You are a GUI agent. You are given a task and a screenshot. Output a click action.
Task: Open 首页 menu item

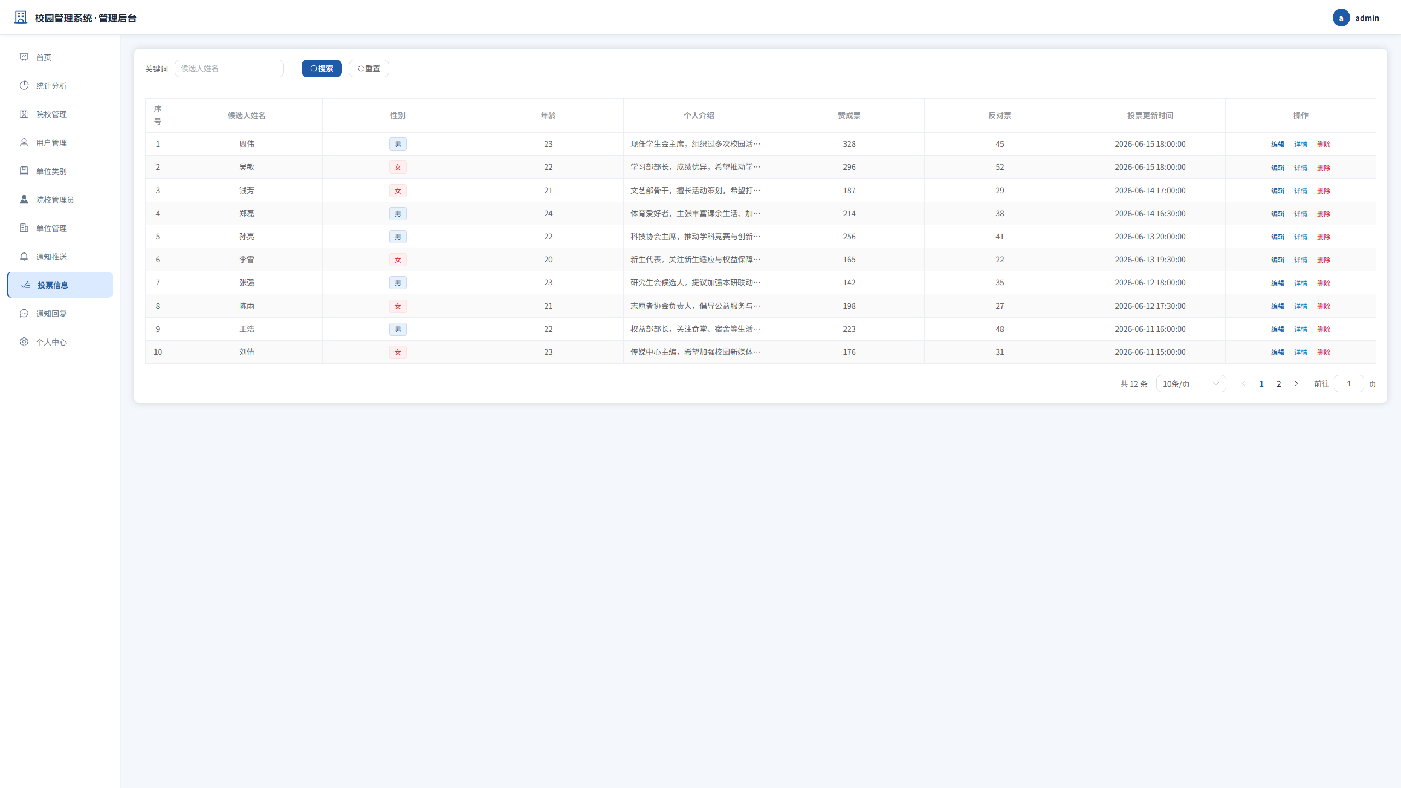click(x=60, y=57)
